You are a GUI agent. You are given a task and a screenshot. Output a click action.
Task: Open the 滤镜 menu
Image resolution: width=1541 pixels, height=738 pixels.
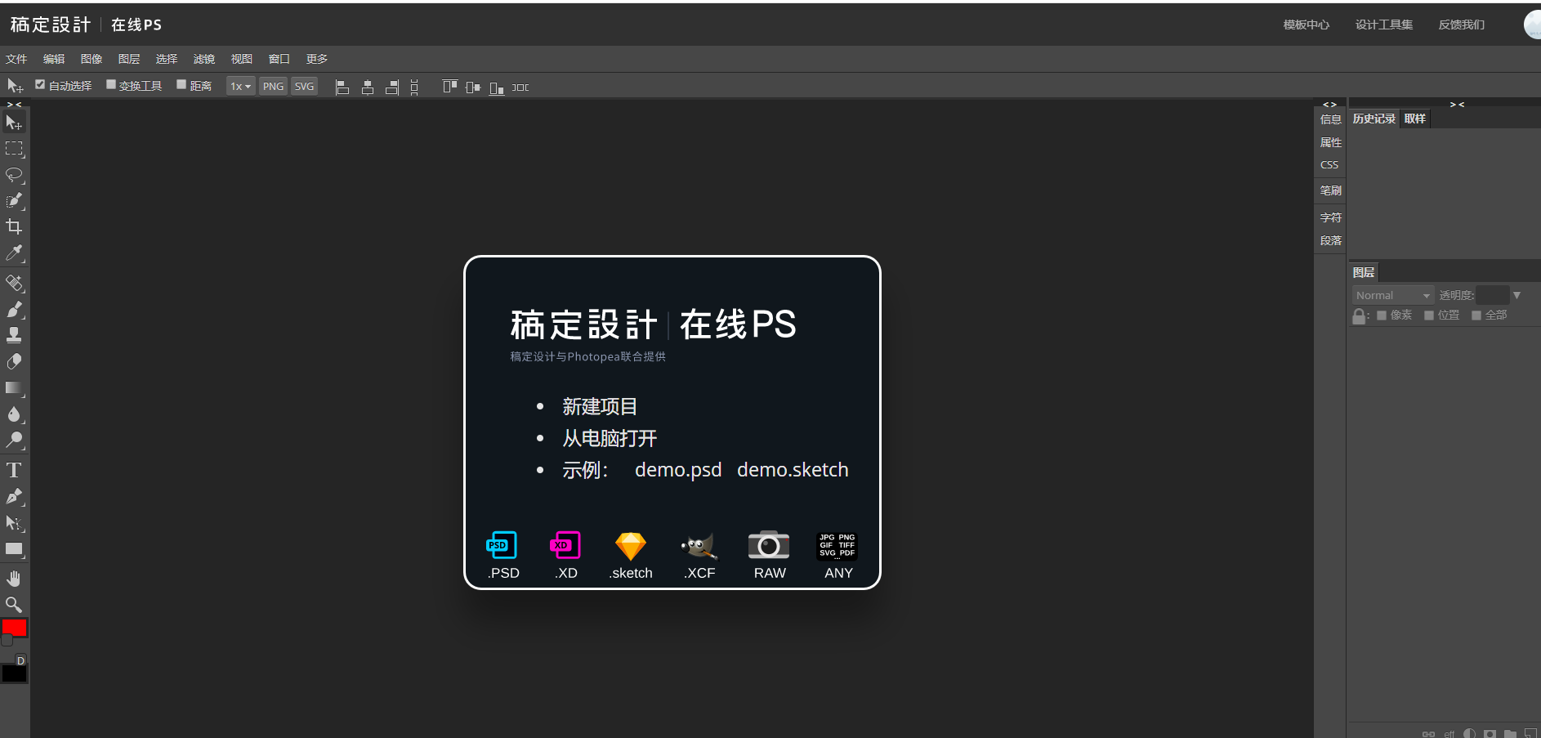tap(204, 59)
